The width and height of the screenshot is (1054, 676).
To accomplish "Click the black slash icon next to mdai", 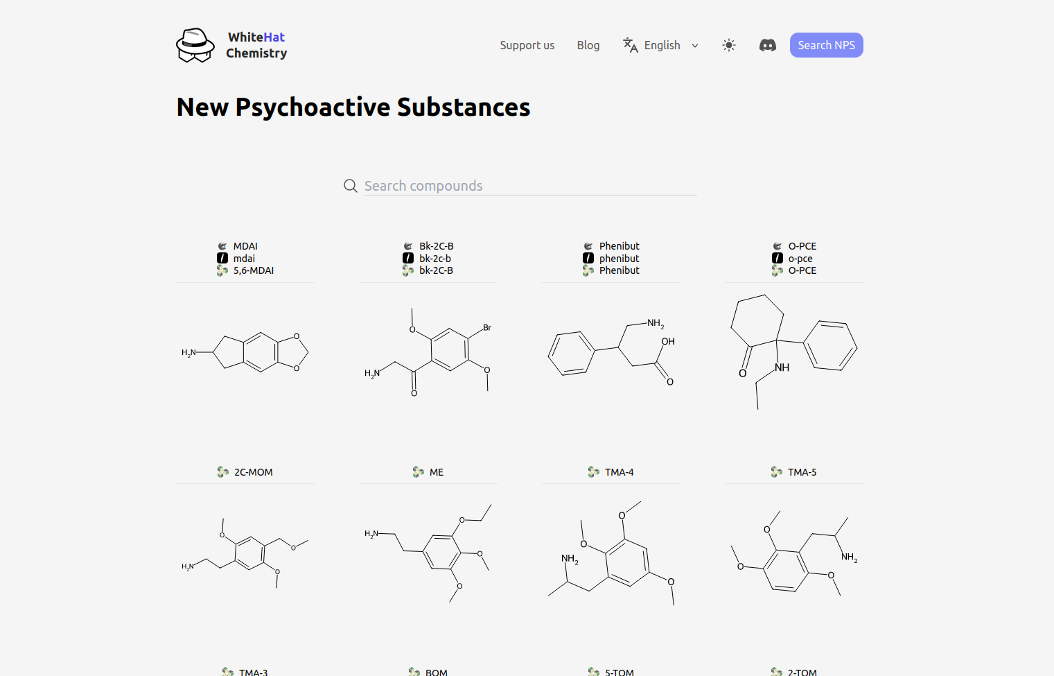I will click(222, 258).
